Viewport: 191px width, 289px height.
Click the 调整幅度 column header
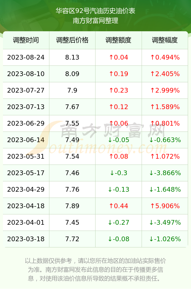[x=165, y=40]
